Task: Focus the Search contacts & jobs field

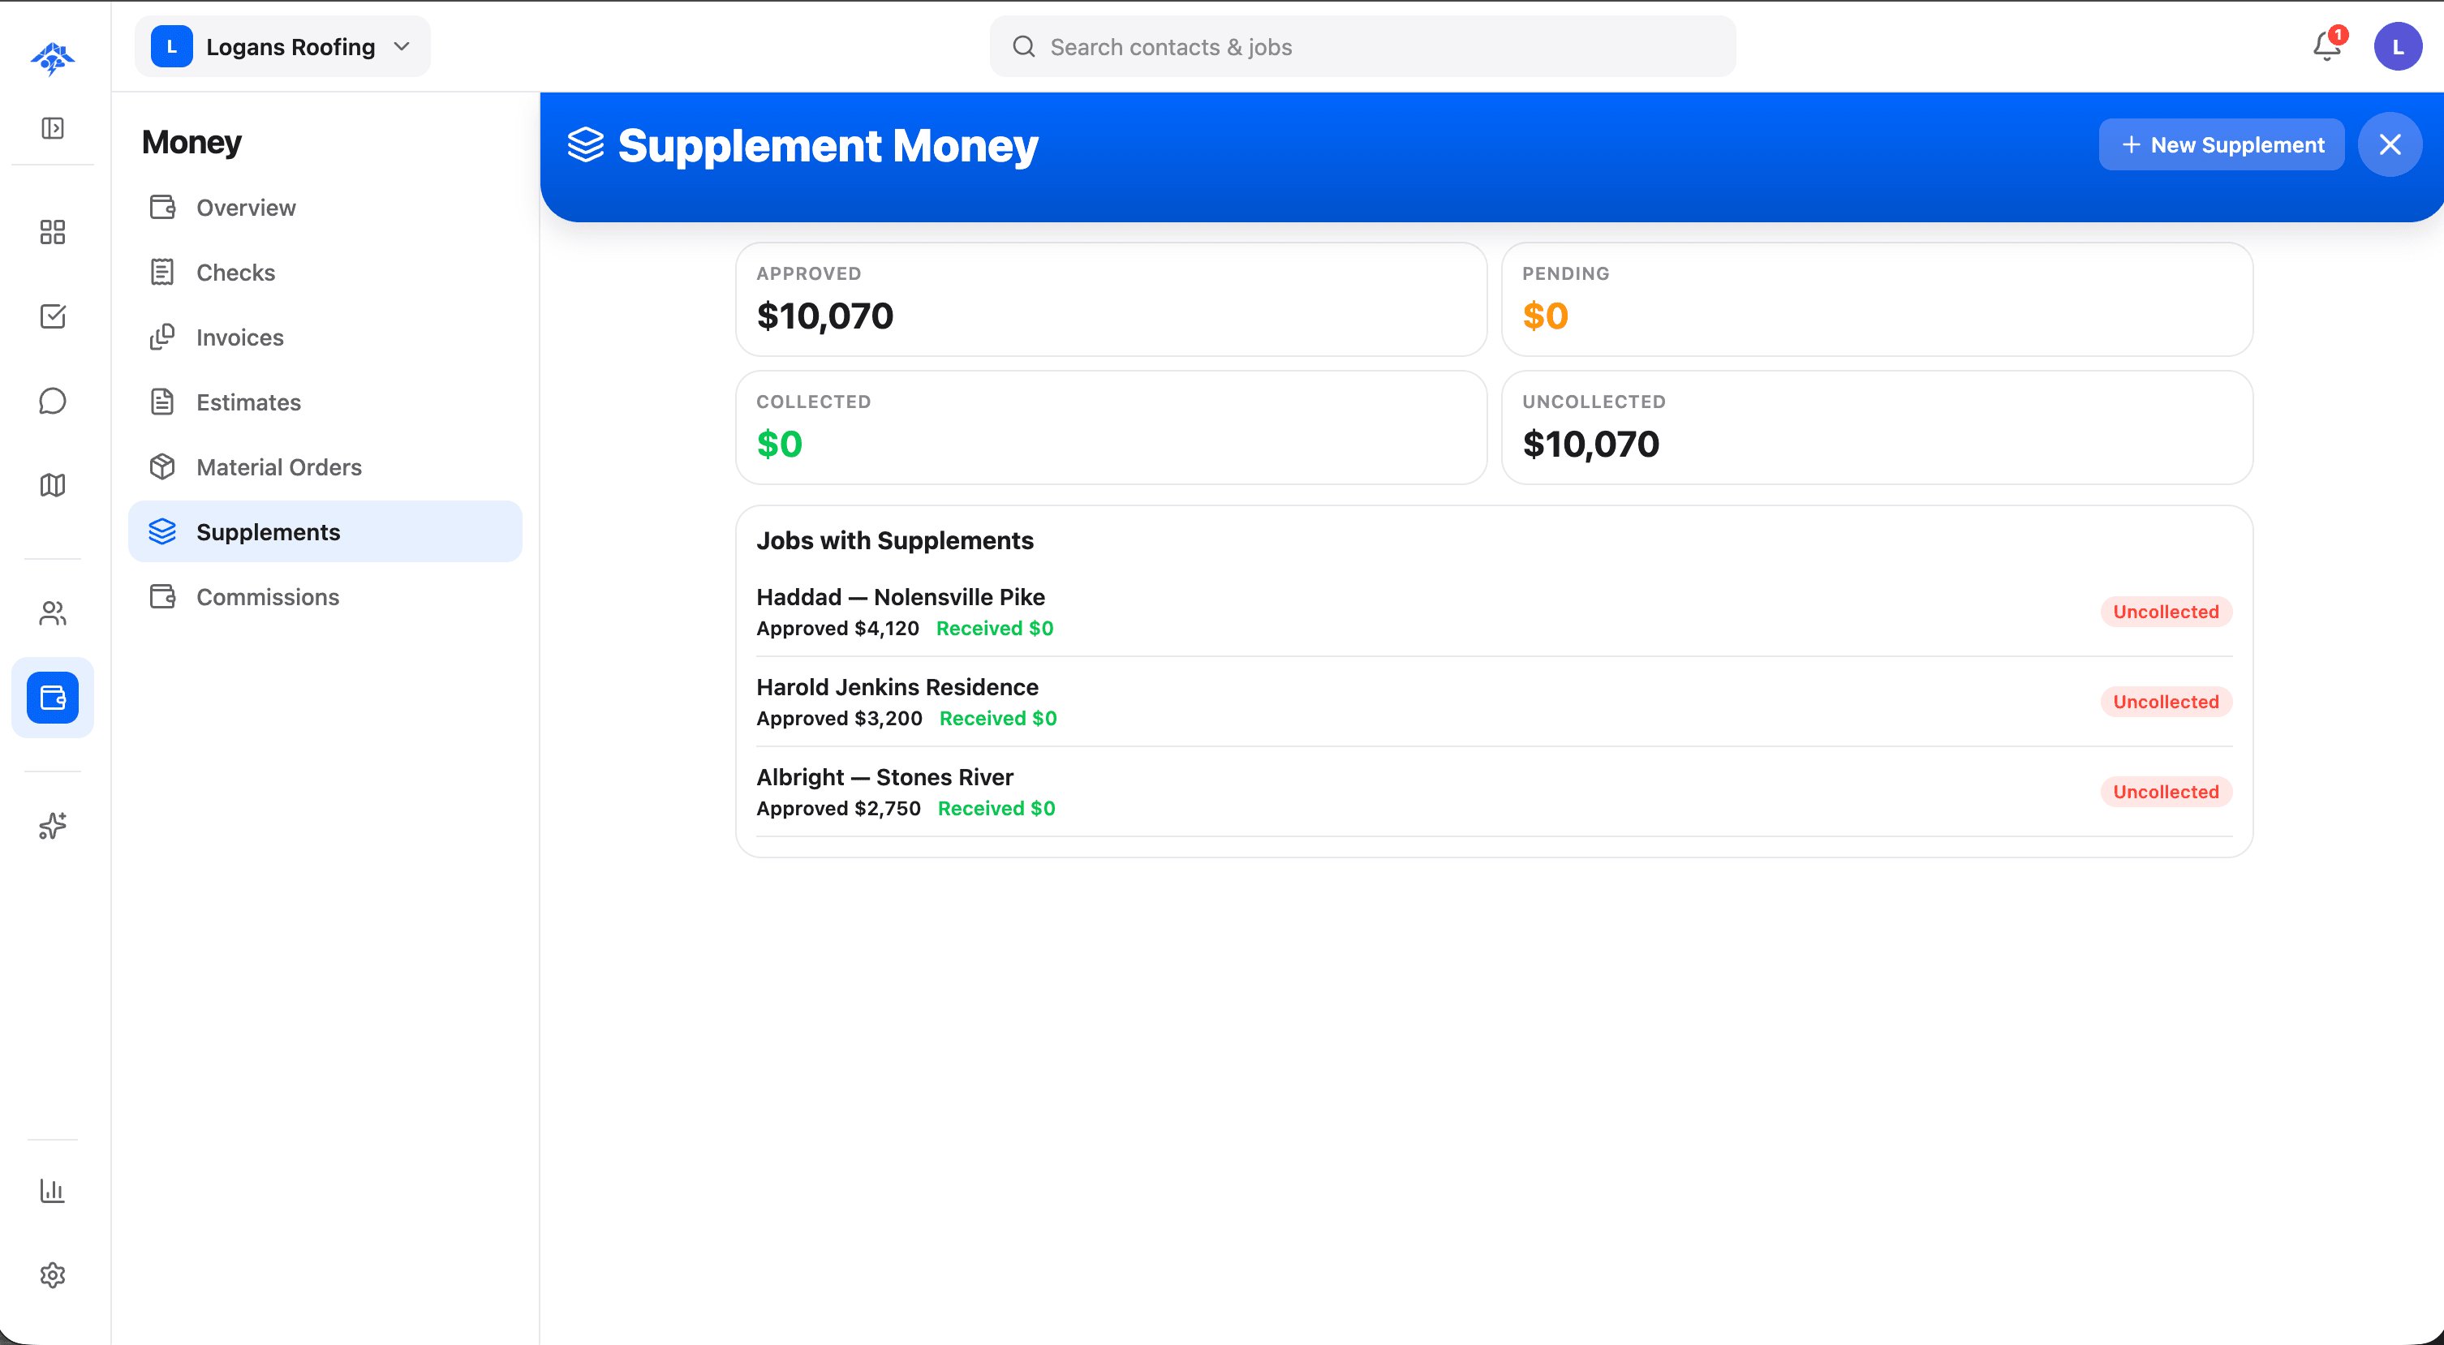Action: click(x=1362, y=46)
